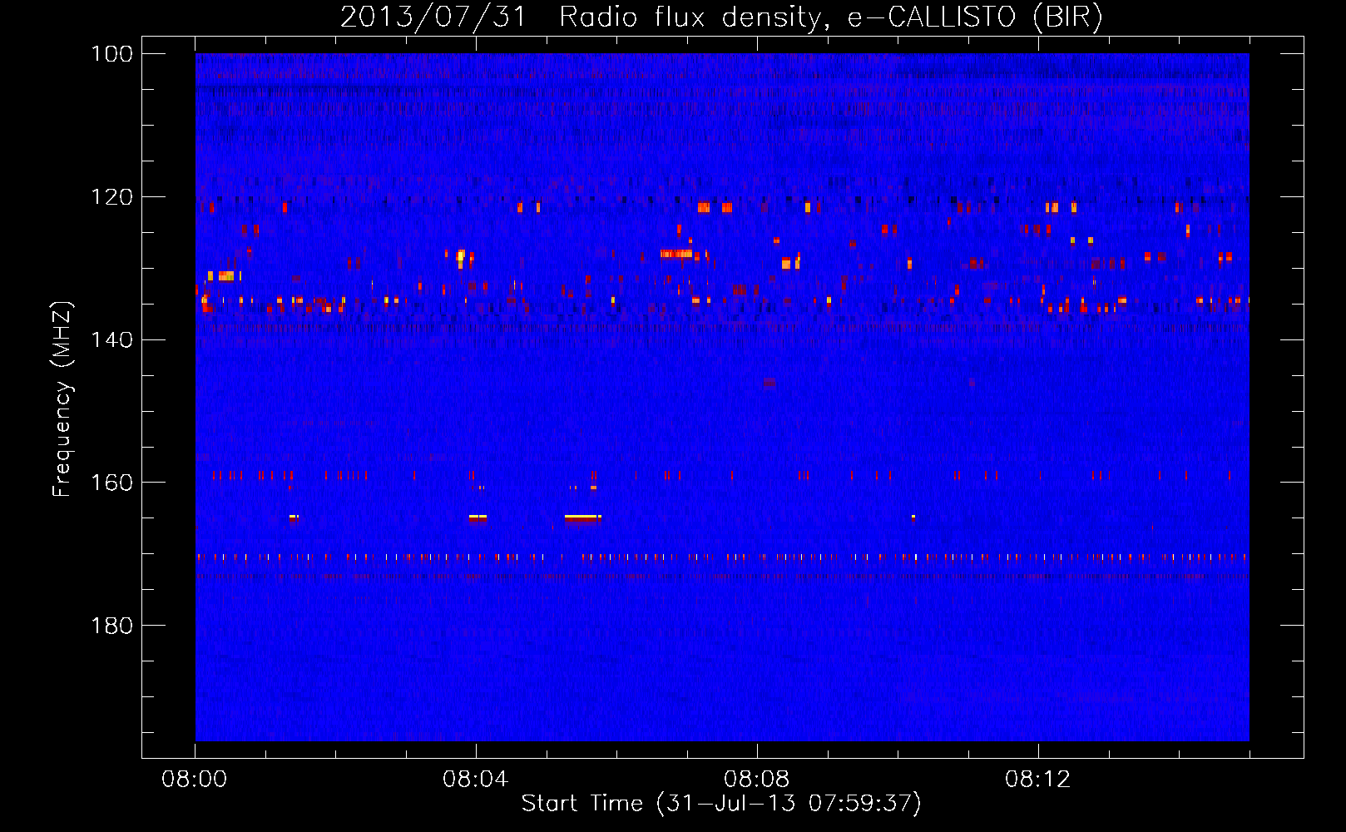Click the 120 frequency tick label
The image size is (1346, 832).
(x=112, y=197)
